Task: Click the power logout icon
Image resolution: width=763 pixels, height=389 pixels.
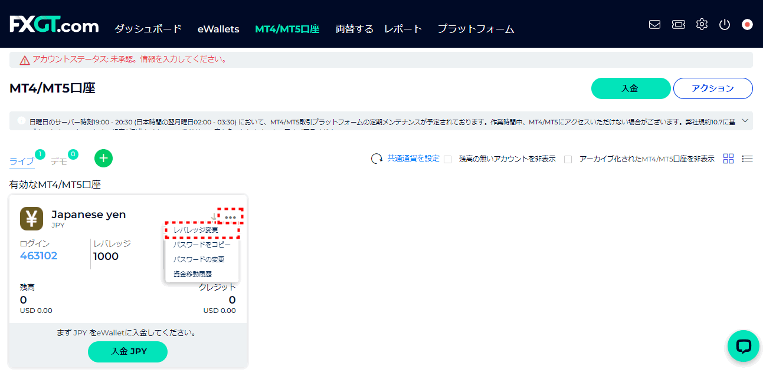Action: click(725, 25)
